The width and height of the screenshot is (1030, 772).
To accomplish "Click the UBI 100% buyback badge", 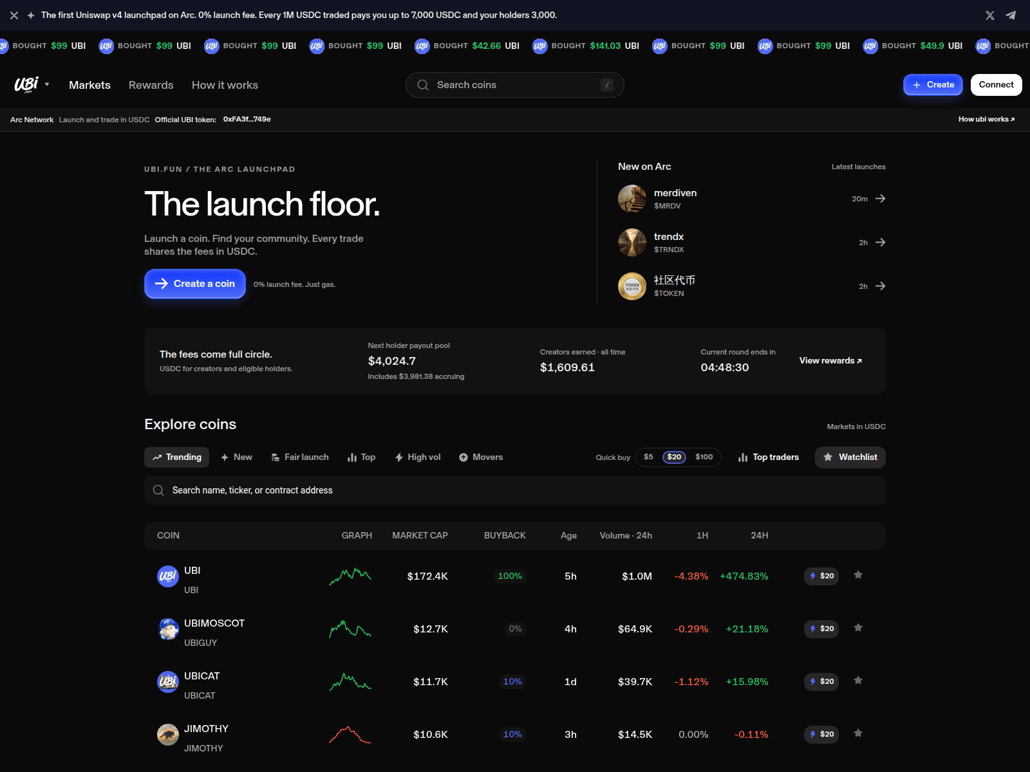I will (510, 576).
